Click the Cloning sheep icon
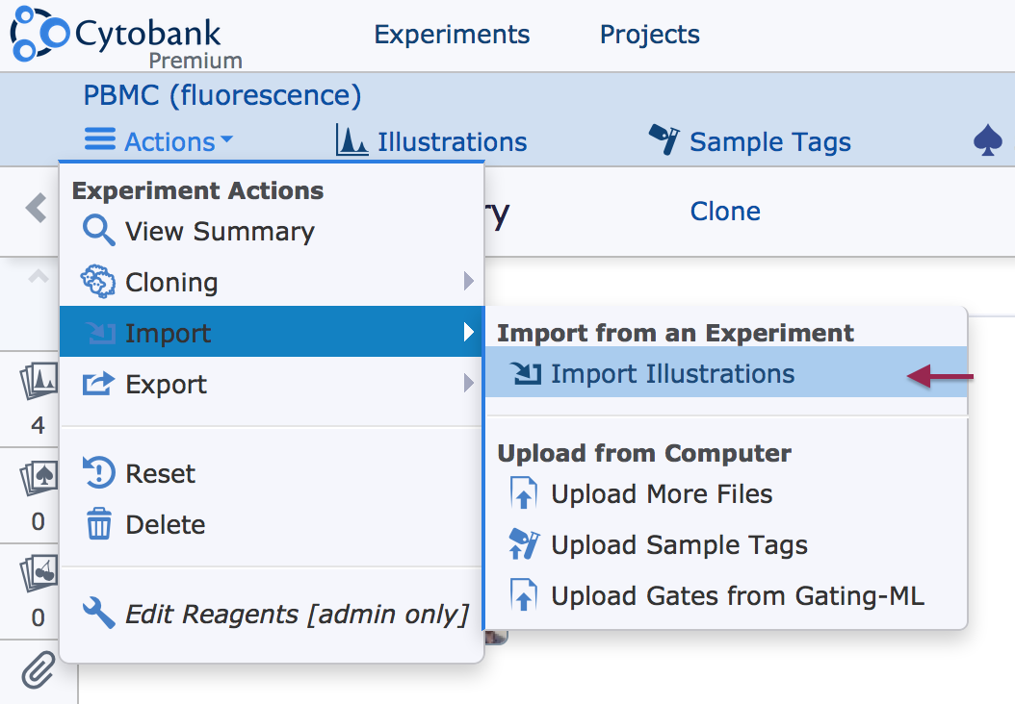 [x=98, y=281]
